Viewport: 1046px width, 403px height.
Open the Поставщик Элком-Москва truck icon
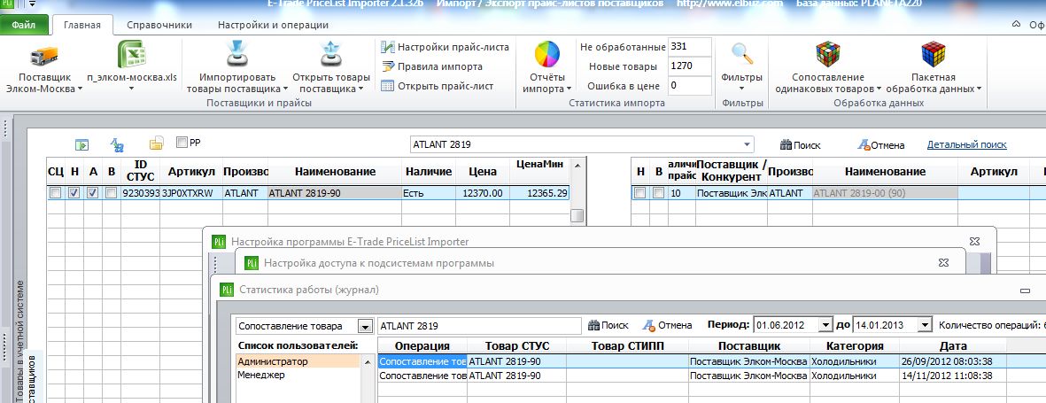44,56
